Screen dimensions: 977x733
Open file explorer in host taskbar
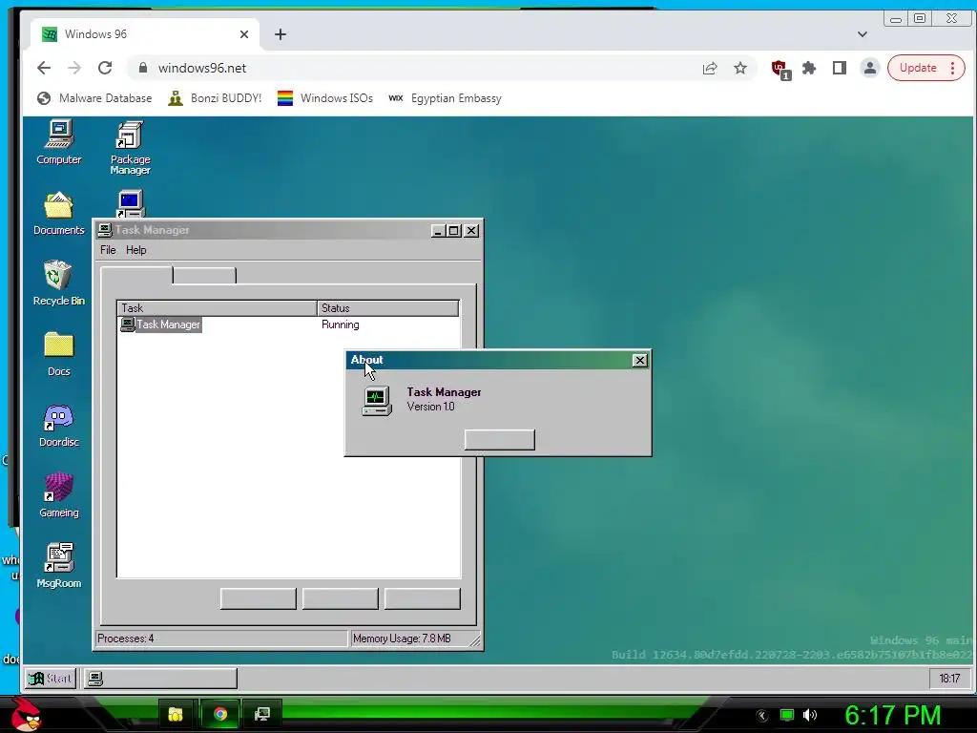coord(176,714)
